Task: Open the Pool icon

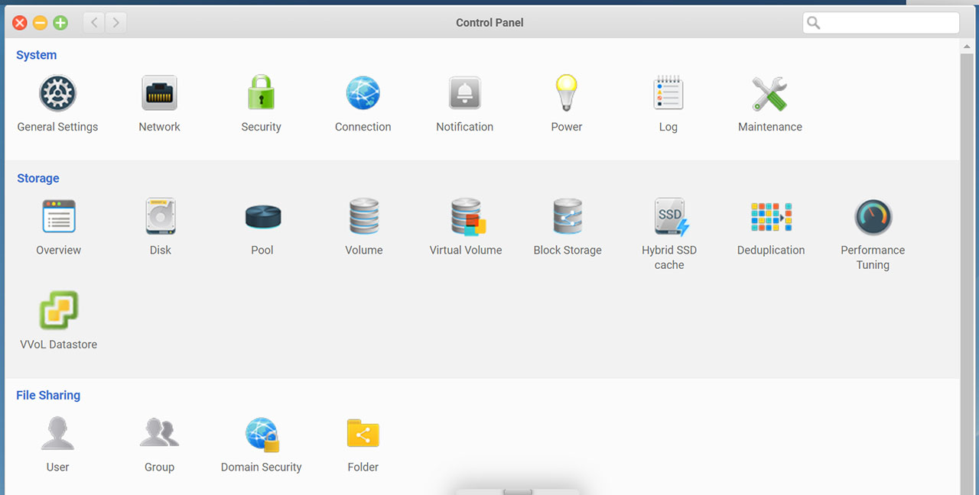Action: pos(262,217)
